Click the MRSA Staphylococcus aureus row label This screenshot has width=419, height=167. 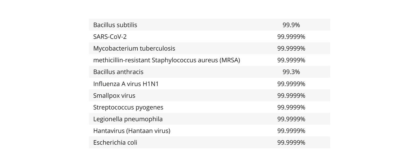166,60
